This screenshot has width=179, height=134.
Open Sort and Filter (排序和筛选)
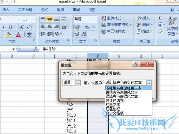click(172, 26)
